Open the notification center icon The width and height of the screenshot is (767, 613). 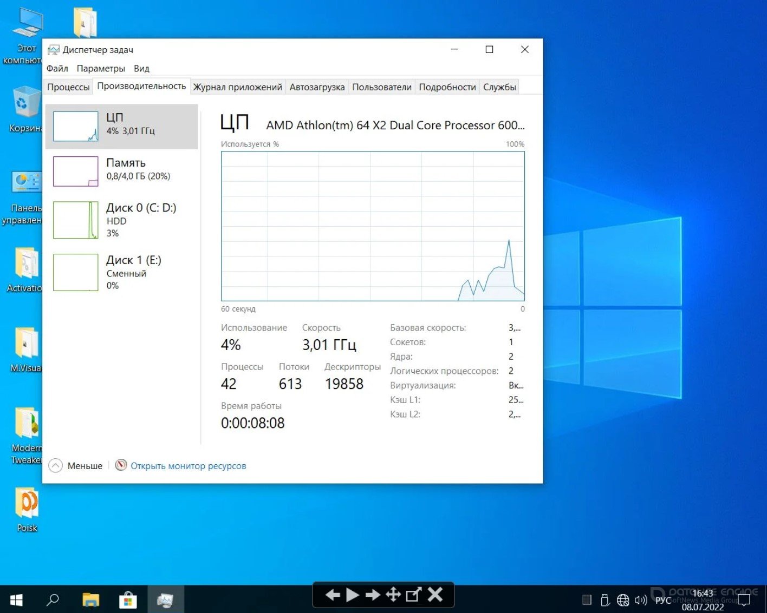[744, 600]
